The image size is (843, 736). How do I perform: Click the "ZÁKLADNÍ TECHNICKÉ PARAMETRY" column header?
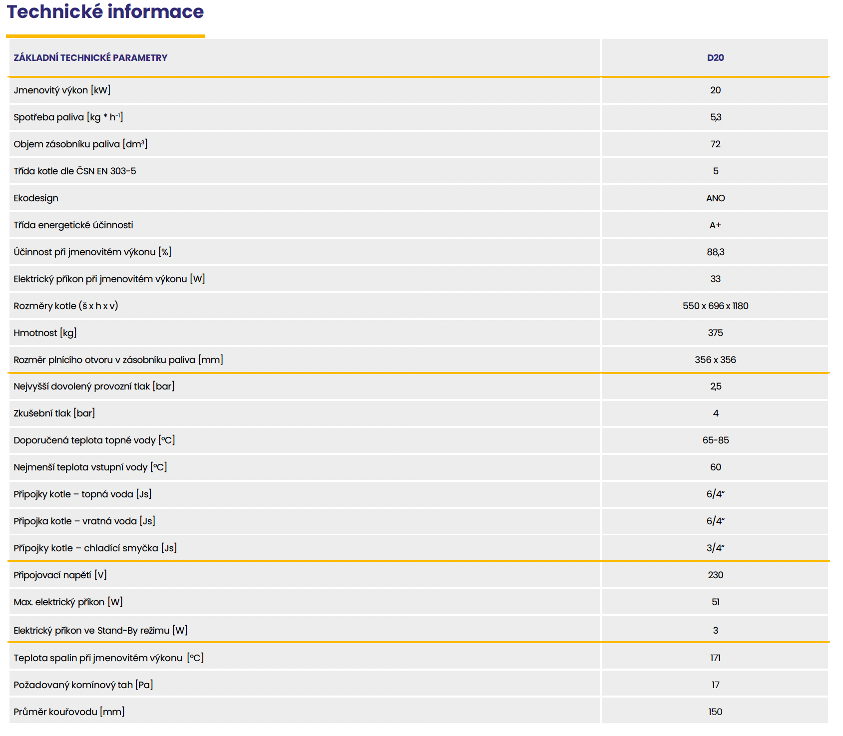[90, 58]
